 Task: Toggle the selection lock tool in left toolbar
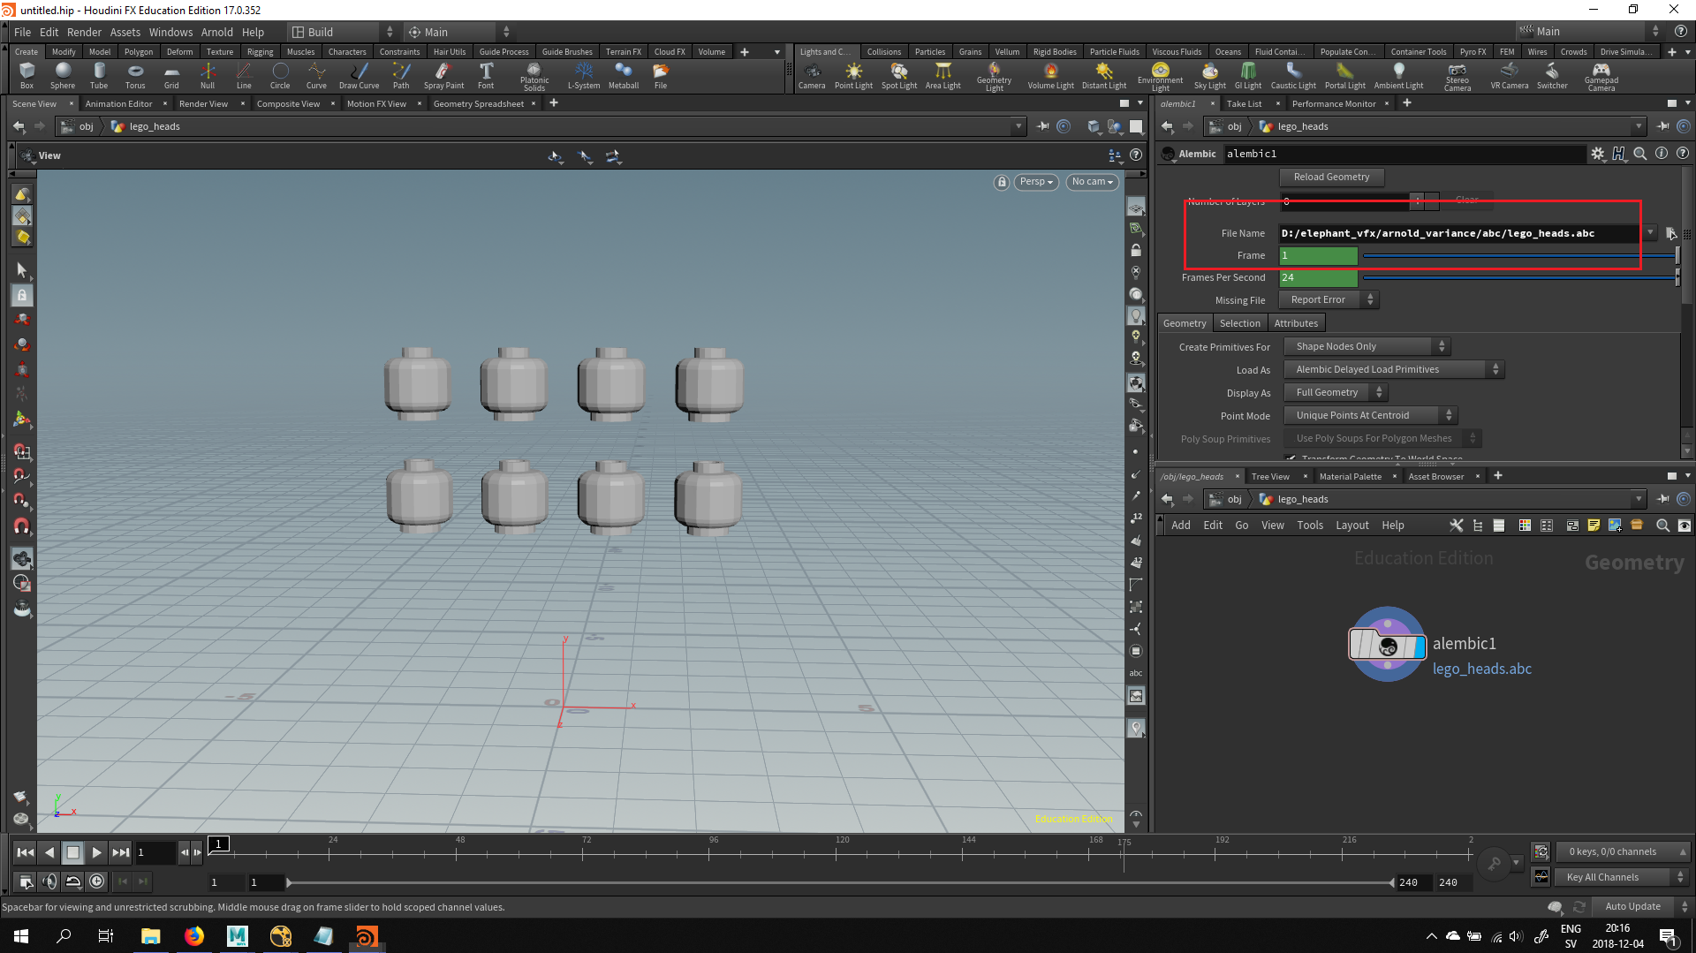click(22, 295)
